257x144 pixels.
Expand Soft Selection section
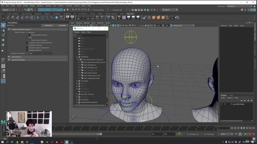(9, 57)
